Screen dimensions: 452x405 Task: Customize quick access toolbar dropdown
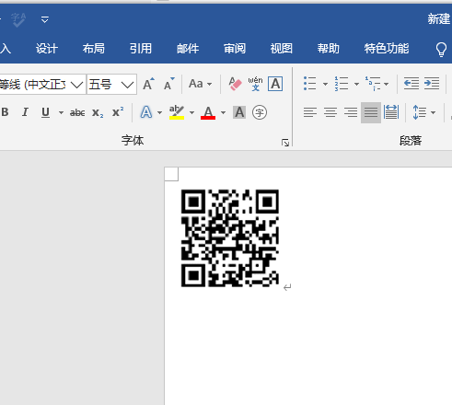pyautogui.click(x=45, y=19)
